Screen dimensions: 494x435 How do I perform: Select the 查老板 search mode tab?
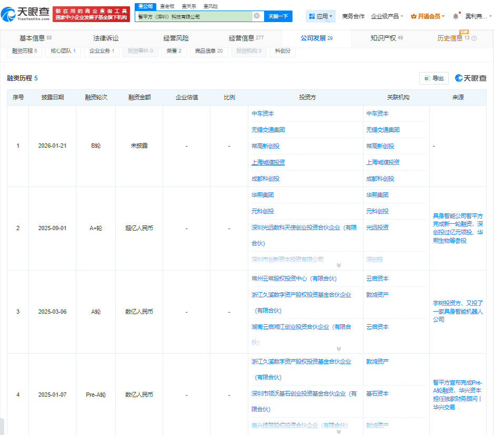pos(167,6)
